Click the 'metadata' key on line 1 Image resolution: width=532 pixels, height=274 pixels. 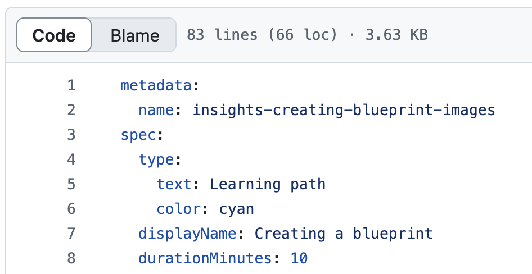[156, 86]
